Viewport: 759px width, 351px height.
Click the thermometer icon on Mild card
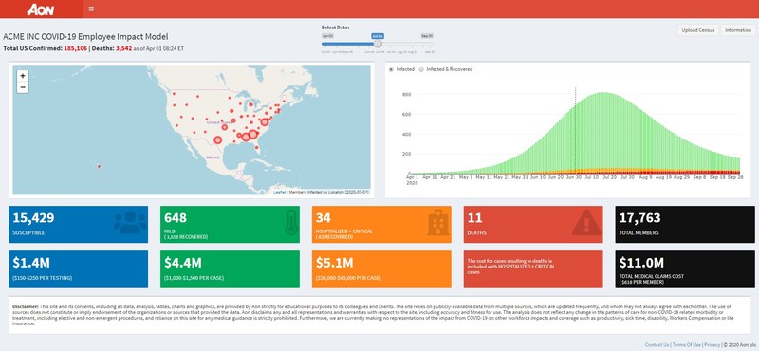pos(291,223)
